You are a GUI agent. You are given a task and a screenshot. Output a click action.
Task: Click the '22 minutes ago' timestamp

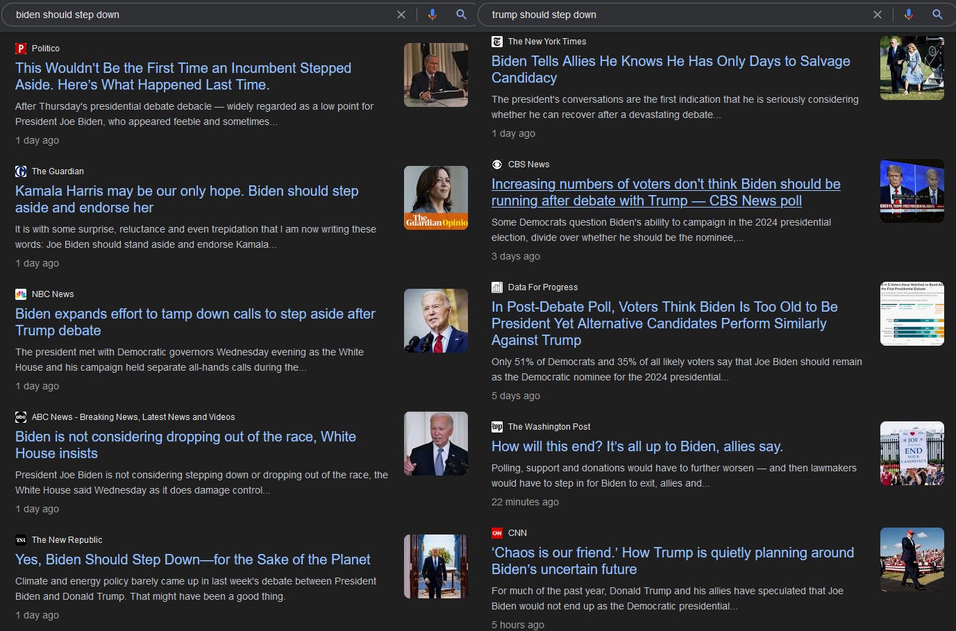pos(525,502)
